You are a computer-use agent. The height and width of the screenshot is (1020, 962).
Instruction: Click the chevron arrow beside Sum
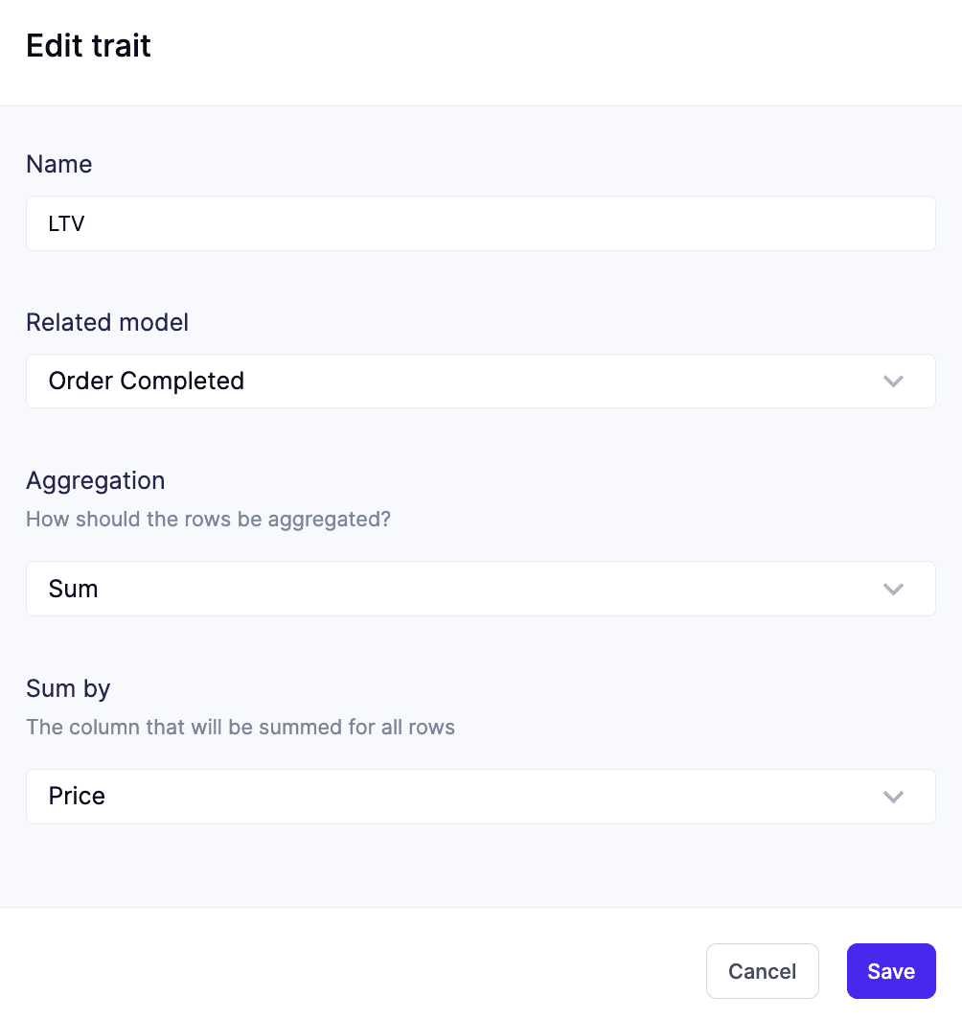(893, 589)
